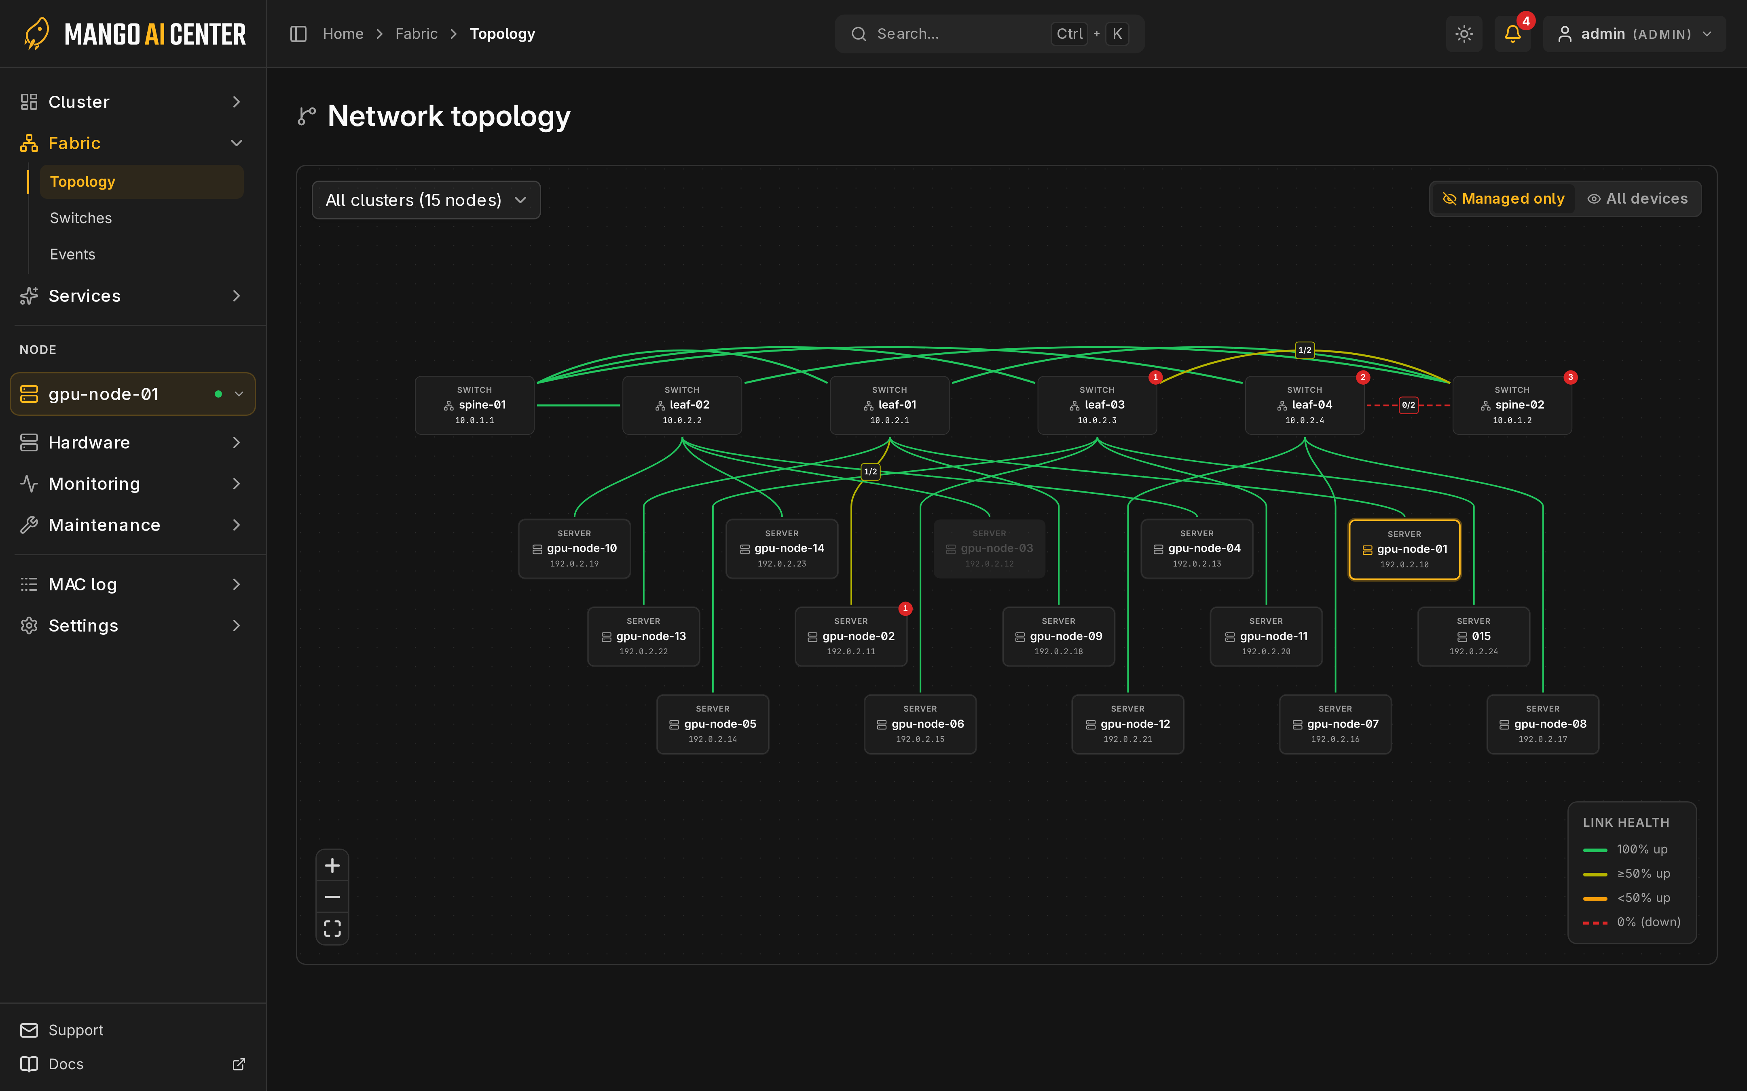Select the spine-01 switch node
This screenshot has width=1747, height=1091.
(474, 405)
